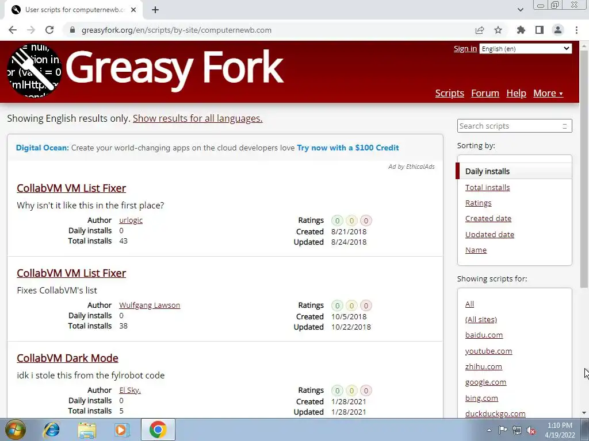Show hidden system tray icons
The image size is (589, 441).
[x=489, y=430]
